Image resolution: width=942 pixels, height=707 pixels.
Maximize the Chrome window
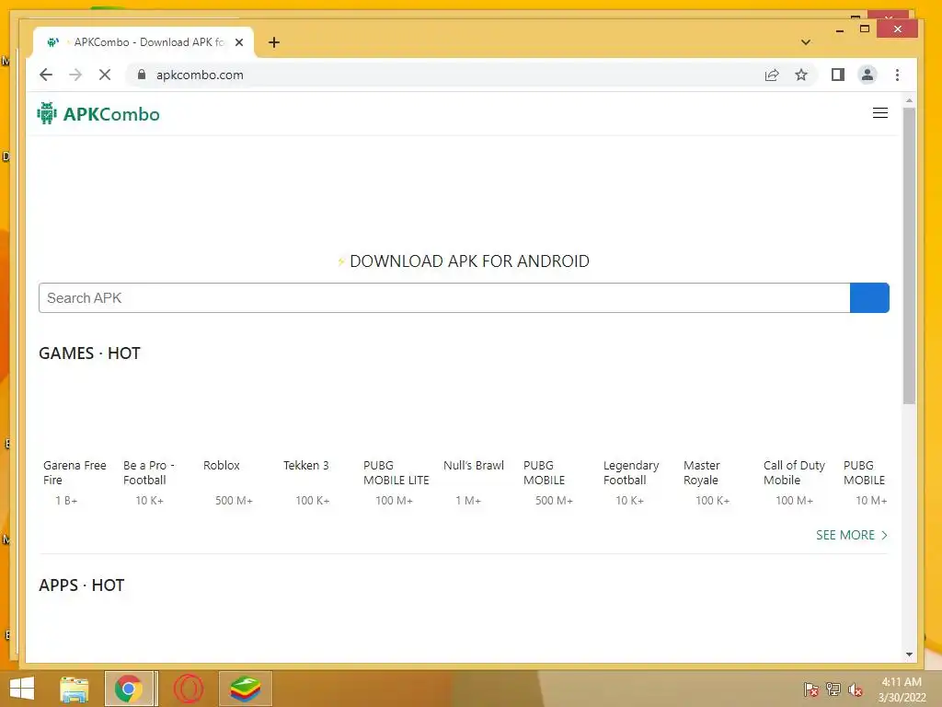coord(865,29)
